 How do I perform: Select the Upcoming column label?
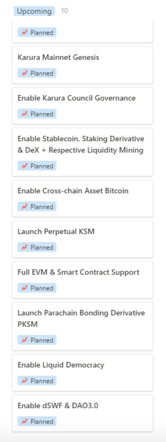point(34,11)
